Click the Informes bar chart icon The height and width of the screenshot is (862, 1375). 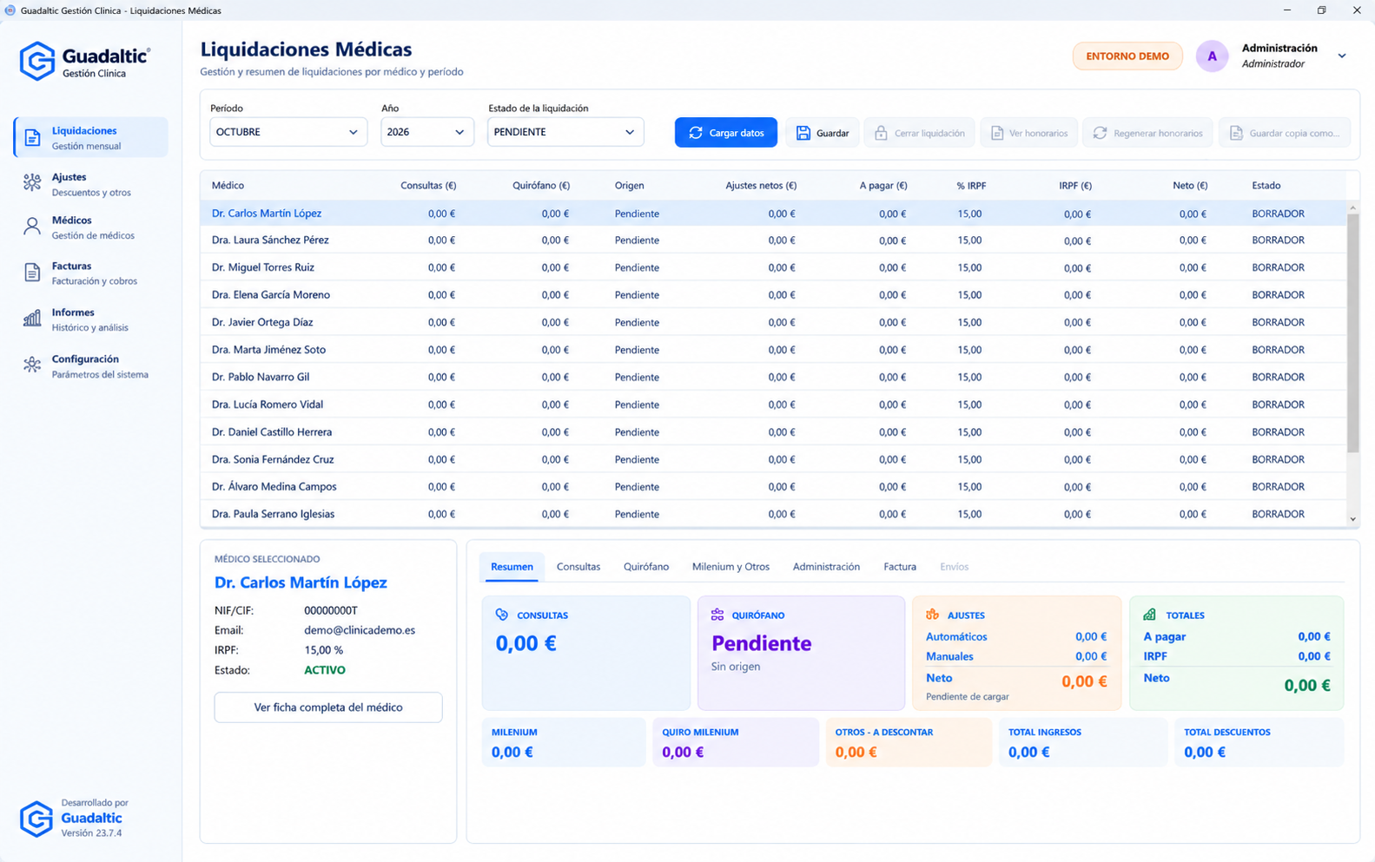(32, 319)
